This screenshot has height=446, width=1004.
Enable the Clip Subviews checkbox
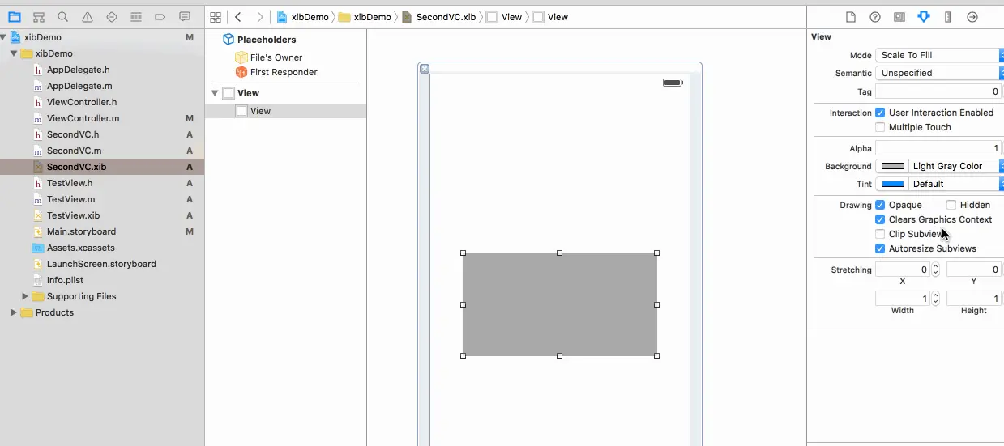(880, 234)
